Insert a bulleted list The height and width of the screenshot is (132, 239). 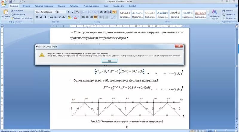(83, 12)
